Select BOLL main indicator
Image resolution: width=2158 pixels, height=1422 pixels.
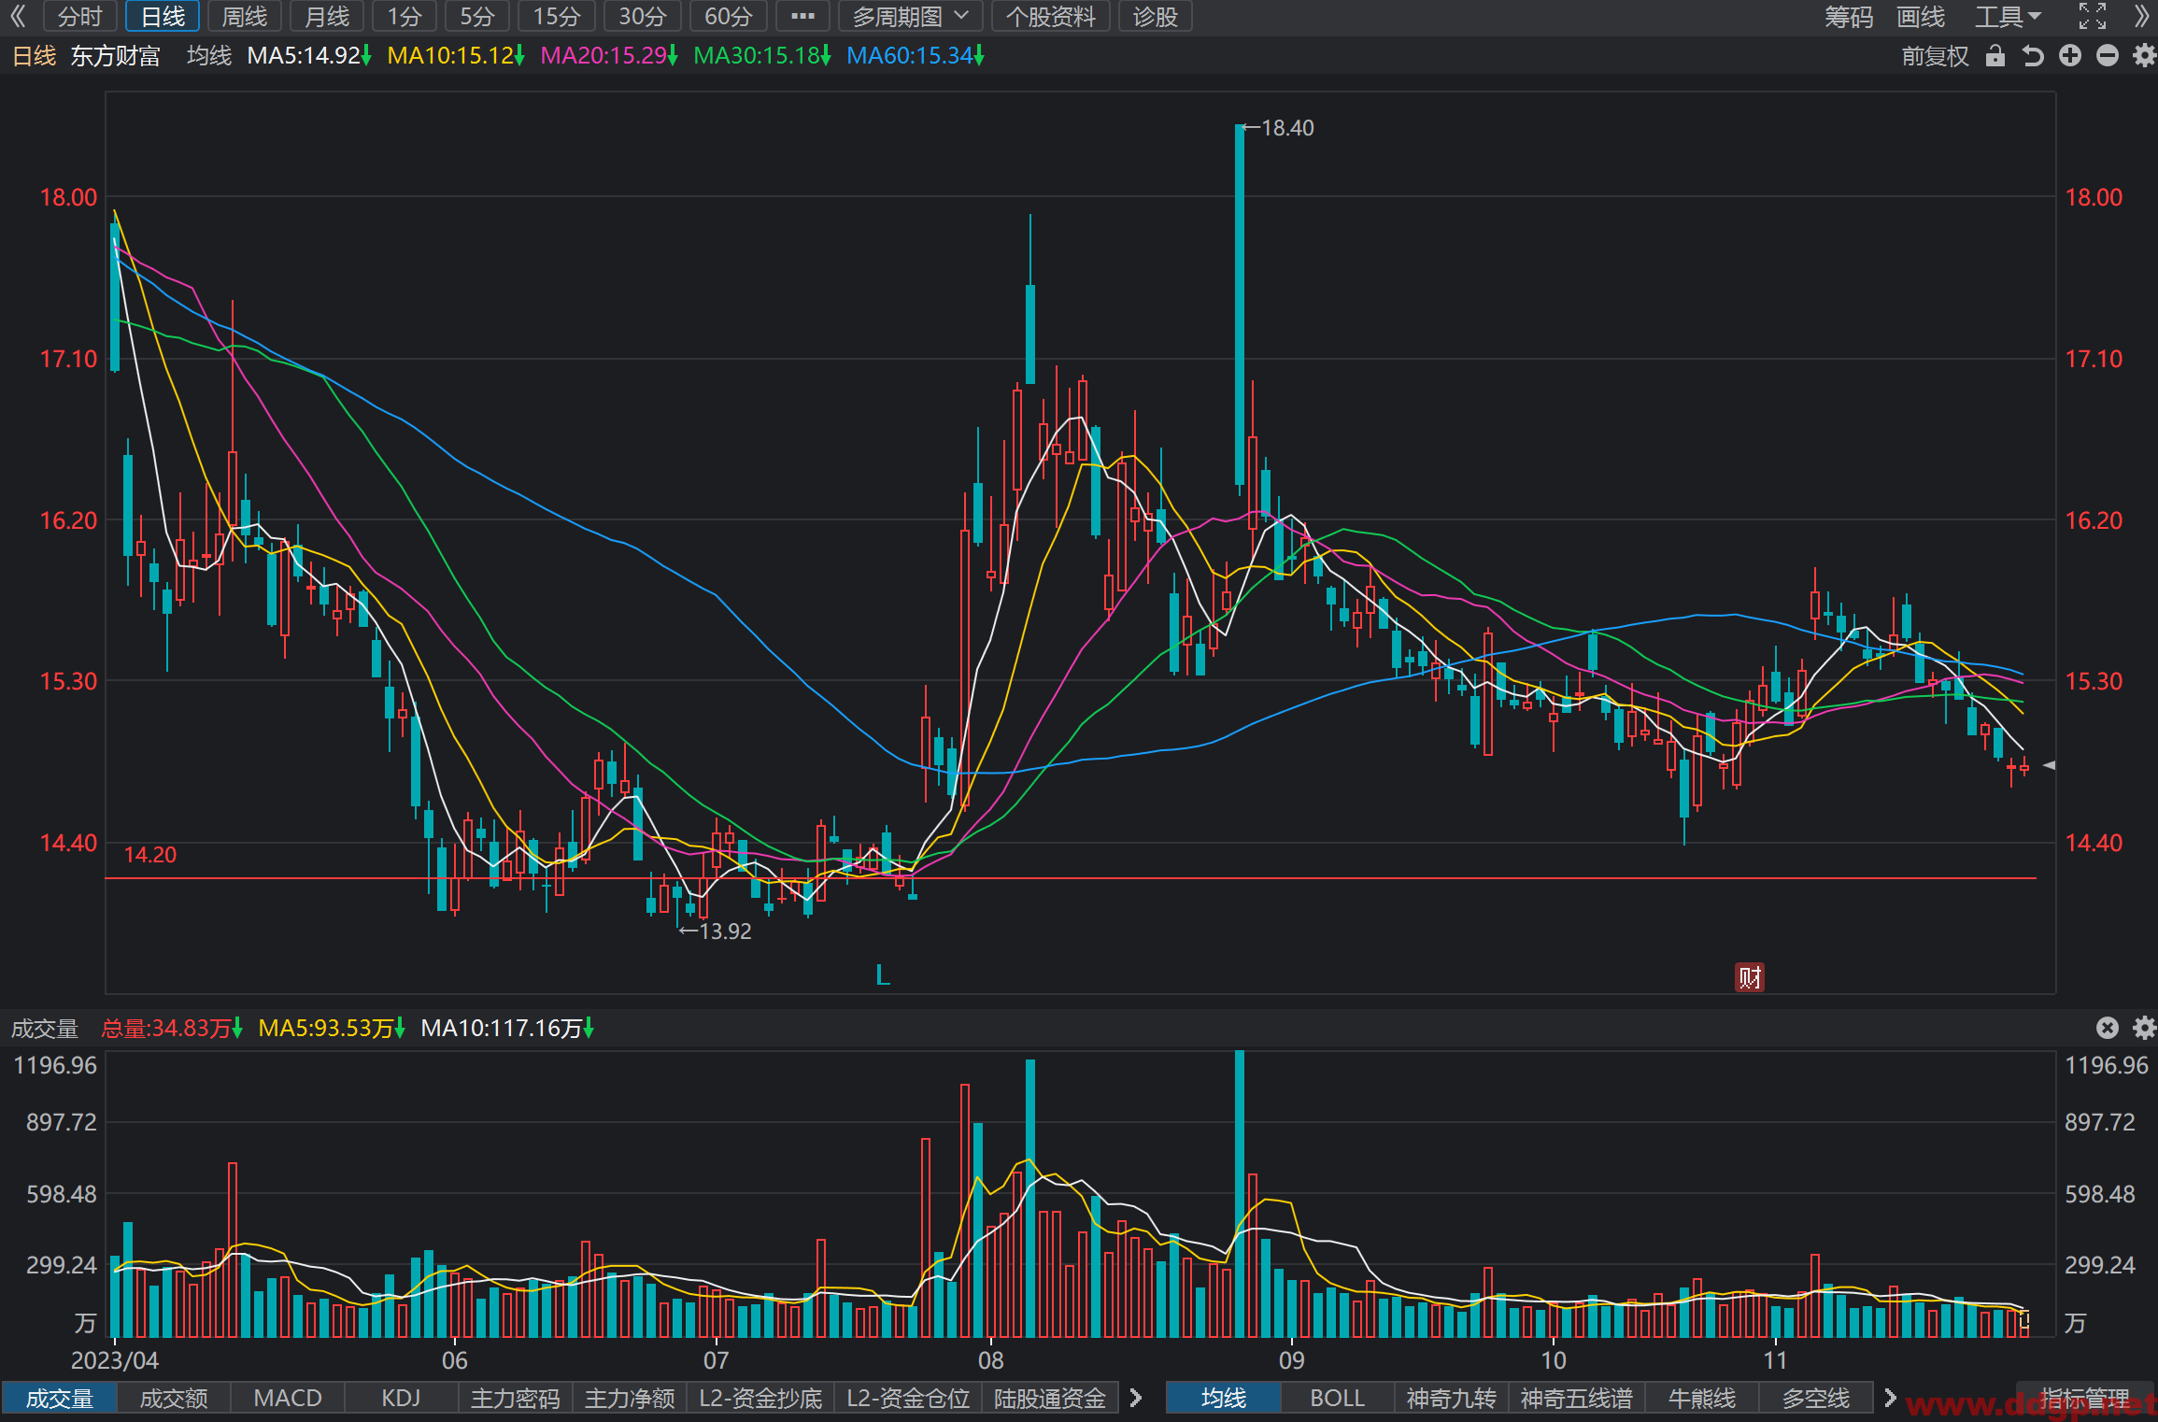coord(1337,1398)
